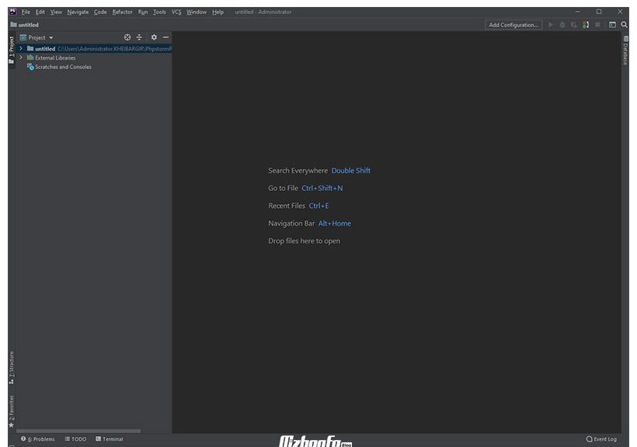Click the Alt+Home shortcut text
This screenshot has width=637, height=447.
(334, 223)
